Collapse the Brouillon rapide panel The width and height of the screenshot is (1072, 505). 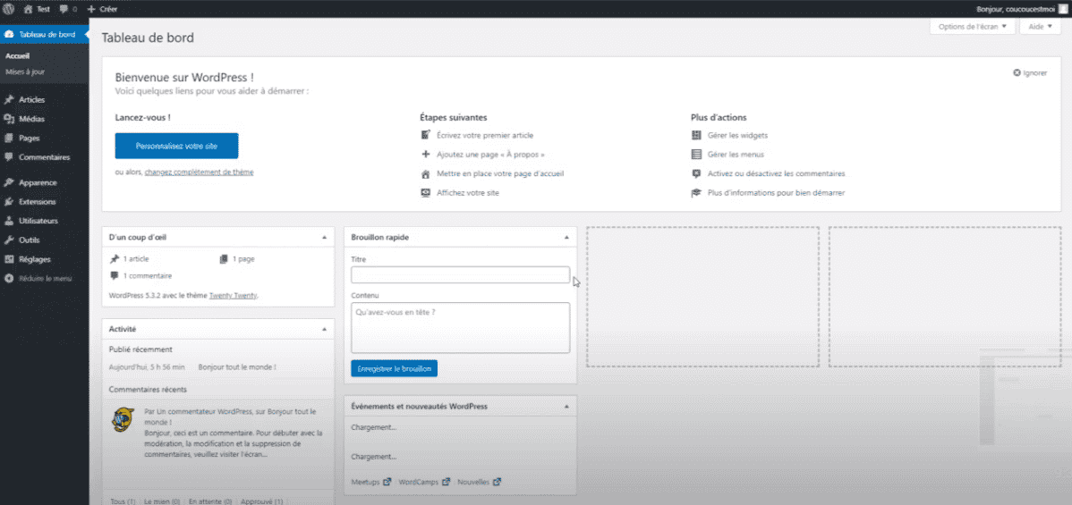[566, 238]
